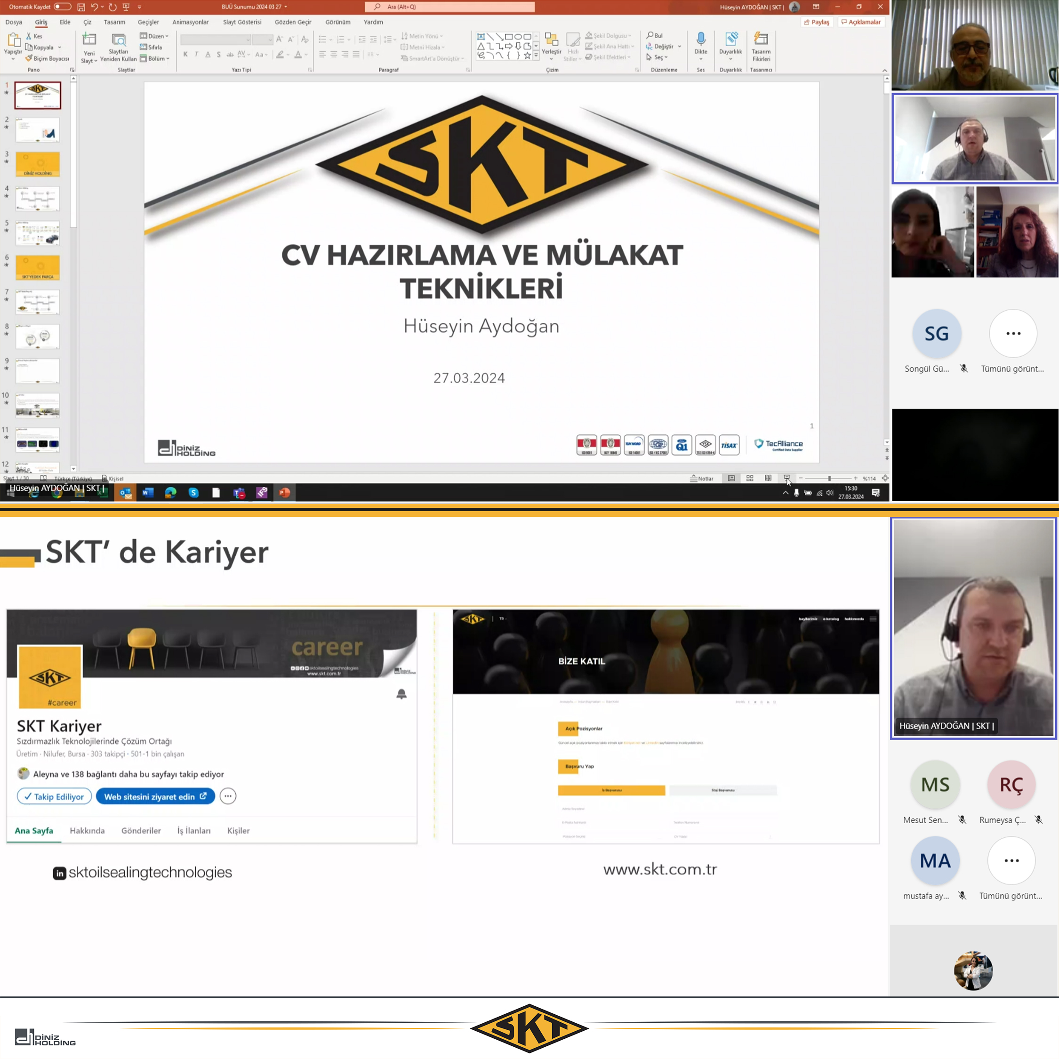Click the Sıfırla reset button

pyautogui.click(x=151, y=47)
